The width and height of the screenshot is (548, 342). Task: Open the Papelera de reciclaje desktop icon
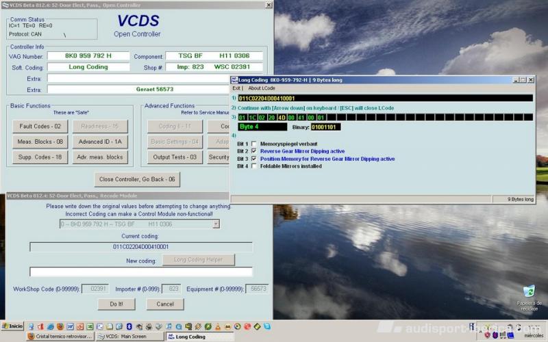[x=529, y=298]
